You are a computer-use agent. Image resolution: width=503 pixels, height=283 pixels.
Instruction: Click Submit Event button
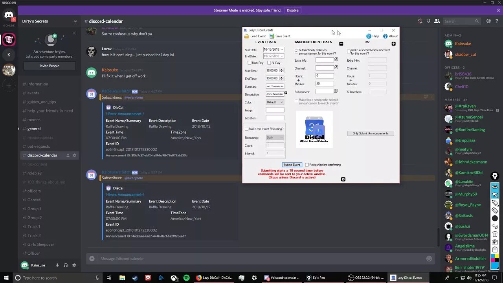(292, 165)
